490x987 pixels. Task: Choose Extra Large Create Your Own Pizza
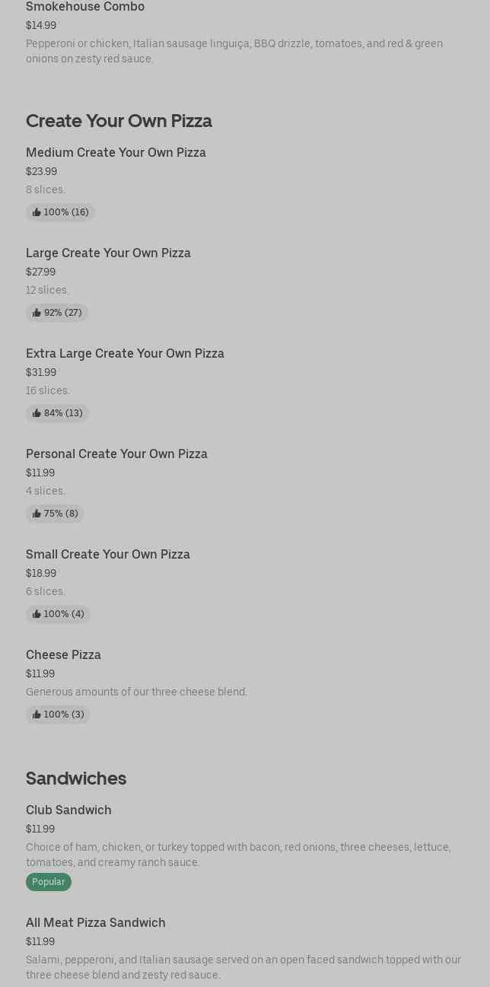click(x=125, y=353)
